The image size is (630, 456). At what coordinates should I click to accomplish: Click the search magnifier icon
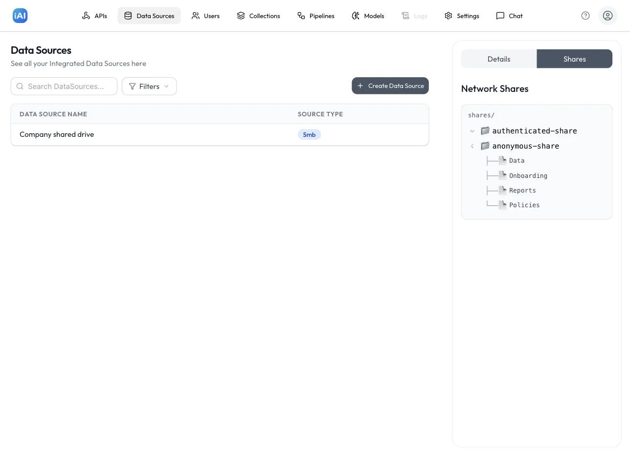(x=20, y=86)
